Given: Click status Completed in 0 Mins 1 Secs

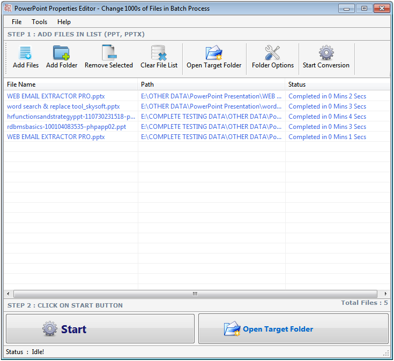Looking at the screenshot, I should pyautogui.click(x=327, y=137).
